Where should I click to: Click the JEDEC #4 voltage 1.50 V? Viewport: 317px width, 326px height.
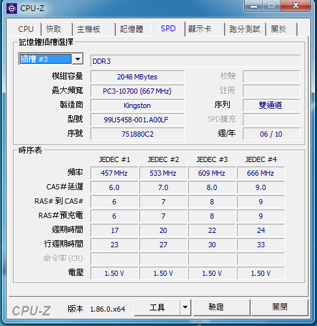click(x=260, y=273)
